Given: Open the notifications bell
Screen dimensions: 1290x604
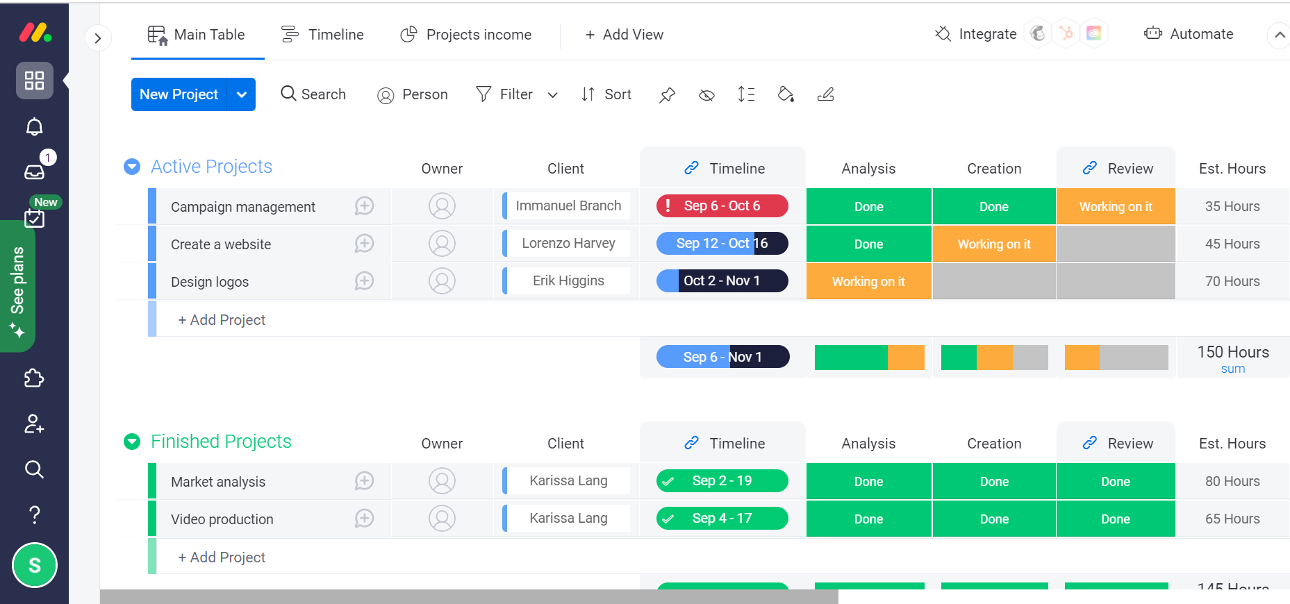Looking at the screenshot, I should point(34,127).
